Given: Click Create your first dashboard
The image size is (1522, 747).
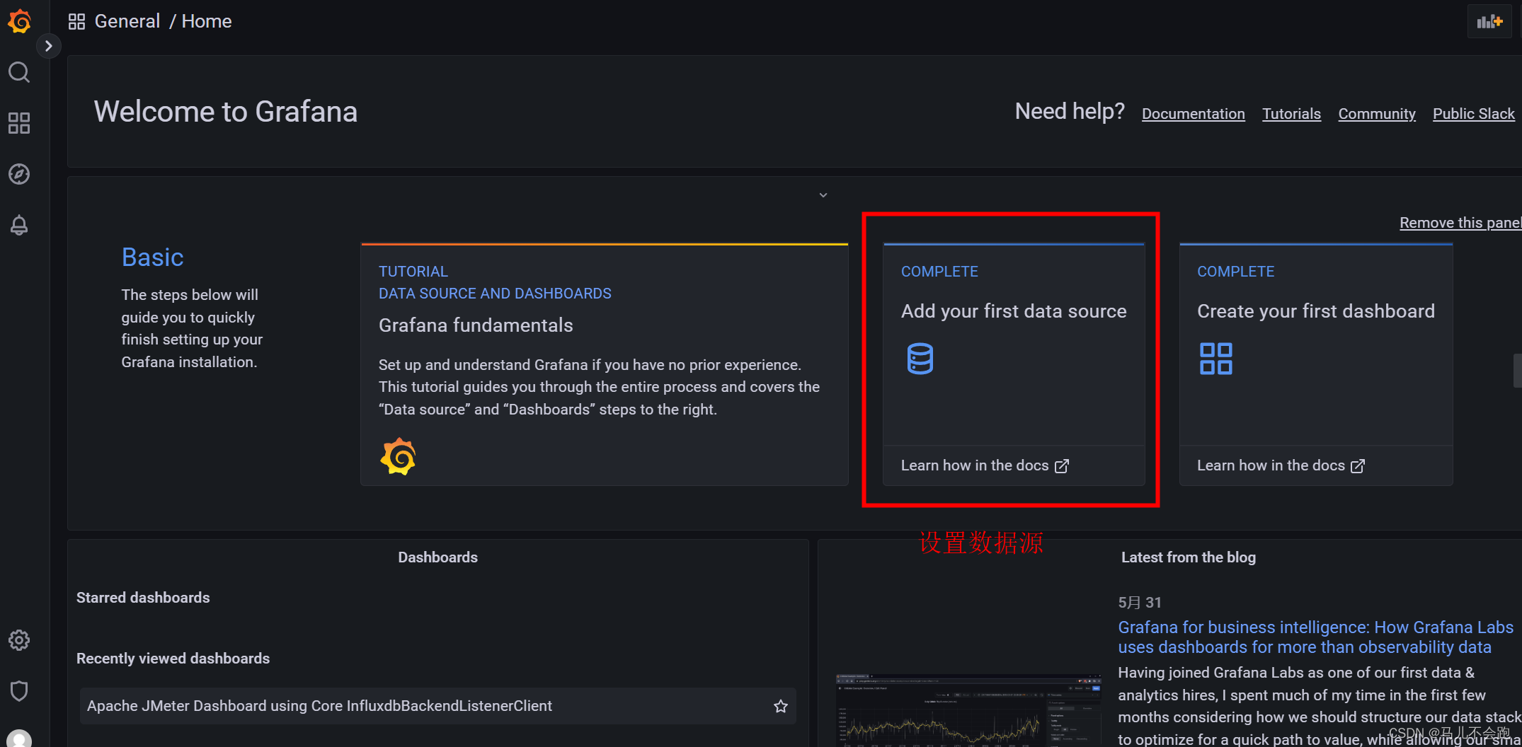Looking at the screenshot, I should [x=1315, y=311].
